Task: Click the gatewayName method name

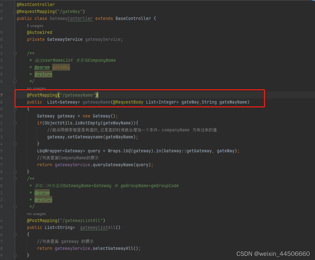Action: [x=97, y=102]
